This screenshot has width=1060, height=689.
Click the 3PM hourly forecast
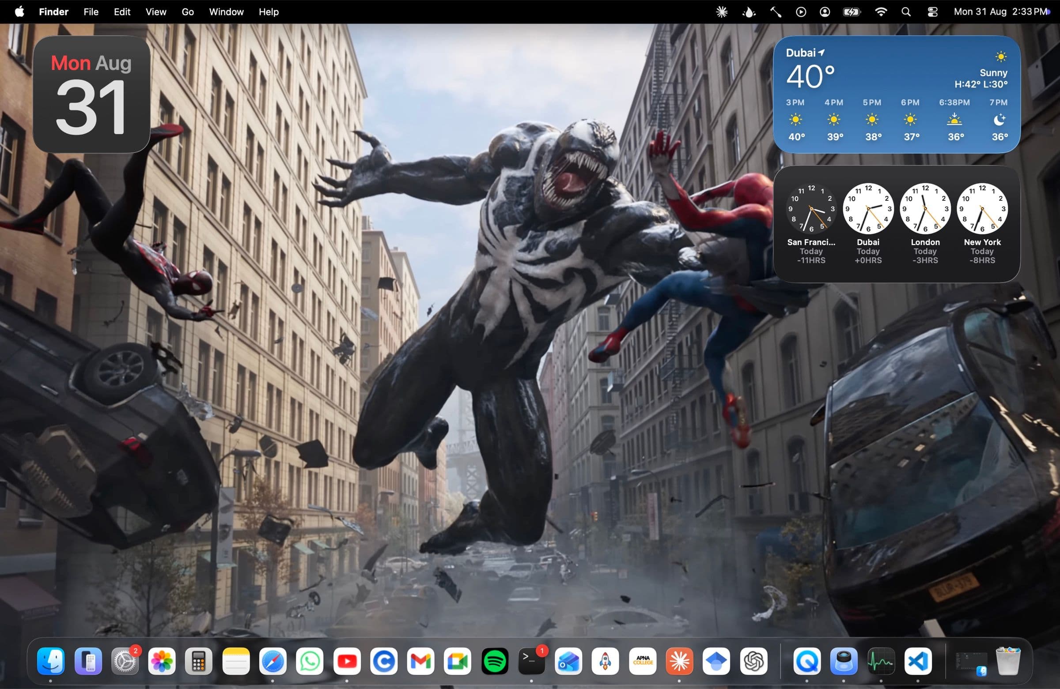point(795,120)
